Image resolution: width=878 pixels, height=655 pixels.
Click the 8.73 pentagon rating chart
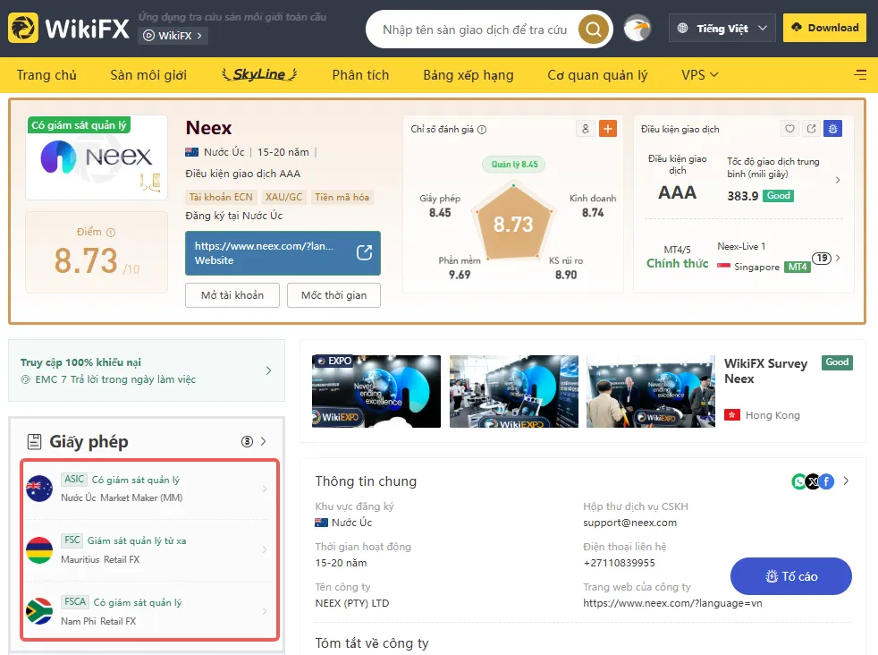pos(513,224)
